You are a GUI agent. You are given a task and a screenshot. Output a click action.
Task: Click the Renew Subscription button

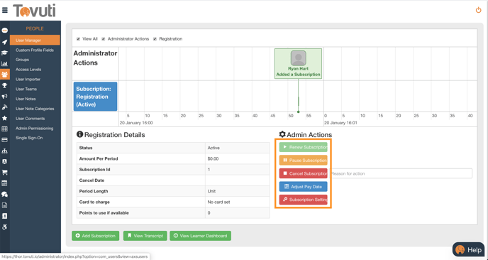coord(303,147)
